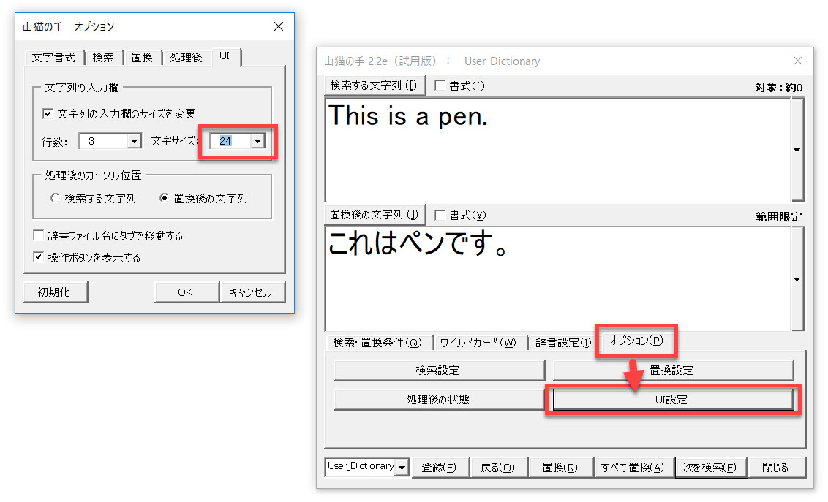This screenshot has height=502, width=828.
Task: Check the 書式(¥) checkbox for replace
Action: pos(440,216)
